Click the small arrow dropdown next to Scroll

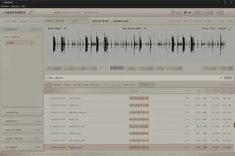pos(86,21)
